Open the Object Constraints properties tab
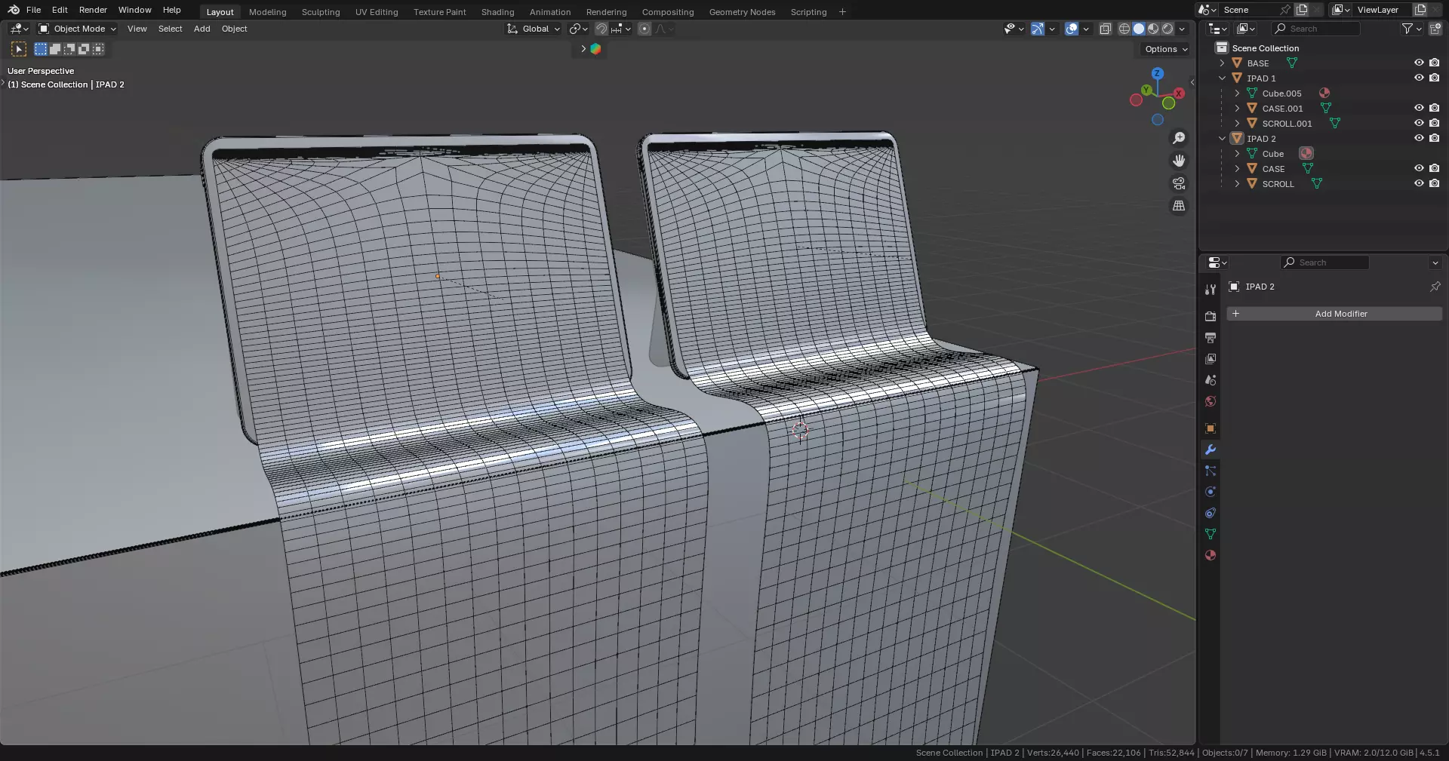1449x761 pixels. [x=1211, y=513]
